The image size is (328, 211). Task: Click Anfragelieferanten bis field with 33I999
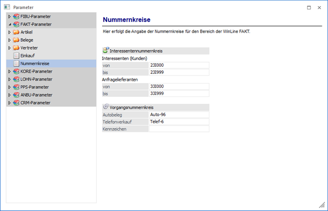coord(178,94)
